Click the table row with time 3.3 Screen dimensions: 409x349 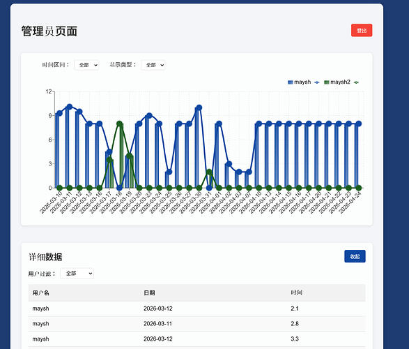196,339
